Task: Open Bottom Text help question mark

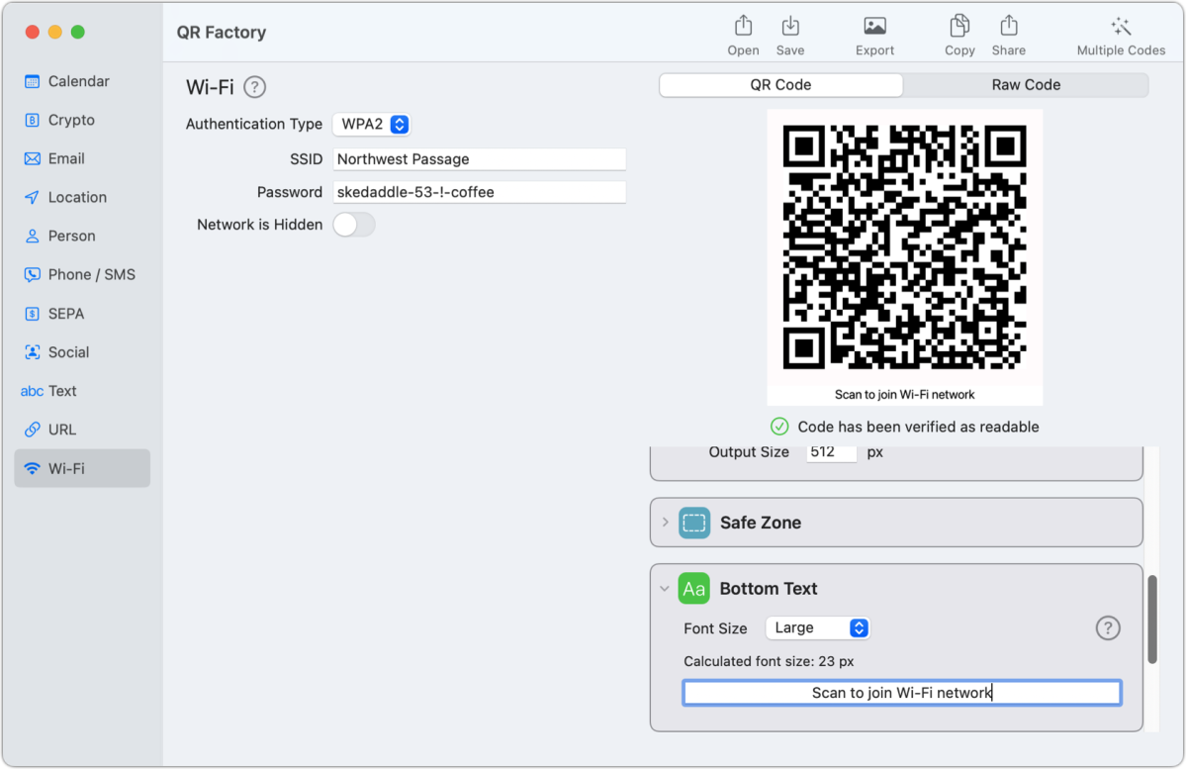Action: click(x=1107, y=627)
